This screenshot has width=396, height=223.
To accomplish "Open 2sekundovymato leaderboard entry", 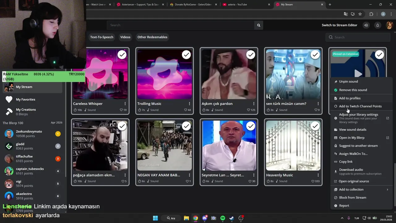I will click(x=33, y=134).
